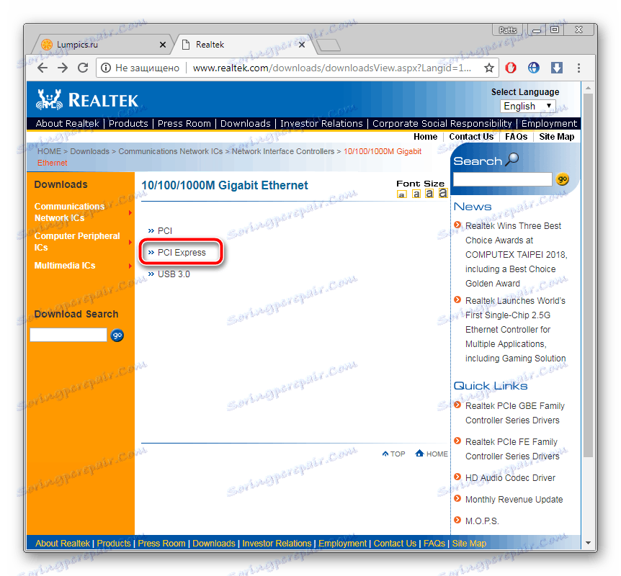
Task: Bookmark this page with the star icon
Action: (488, 68)
